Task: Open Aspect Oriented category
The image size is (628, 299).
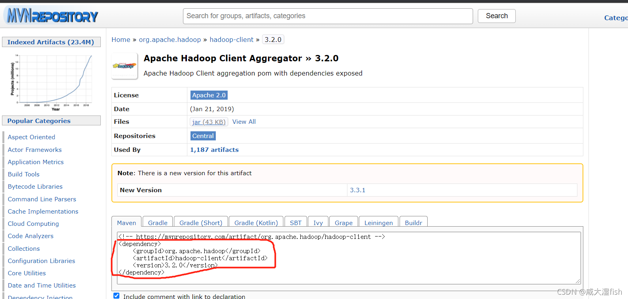Action: point(32,137)
